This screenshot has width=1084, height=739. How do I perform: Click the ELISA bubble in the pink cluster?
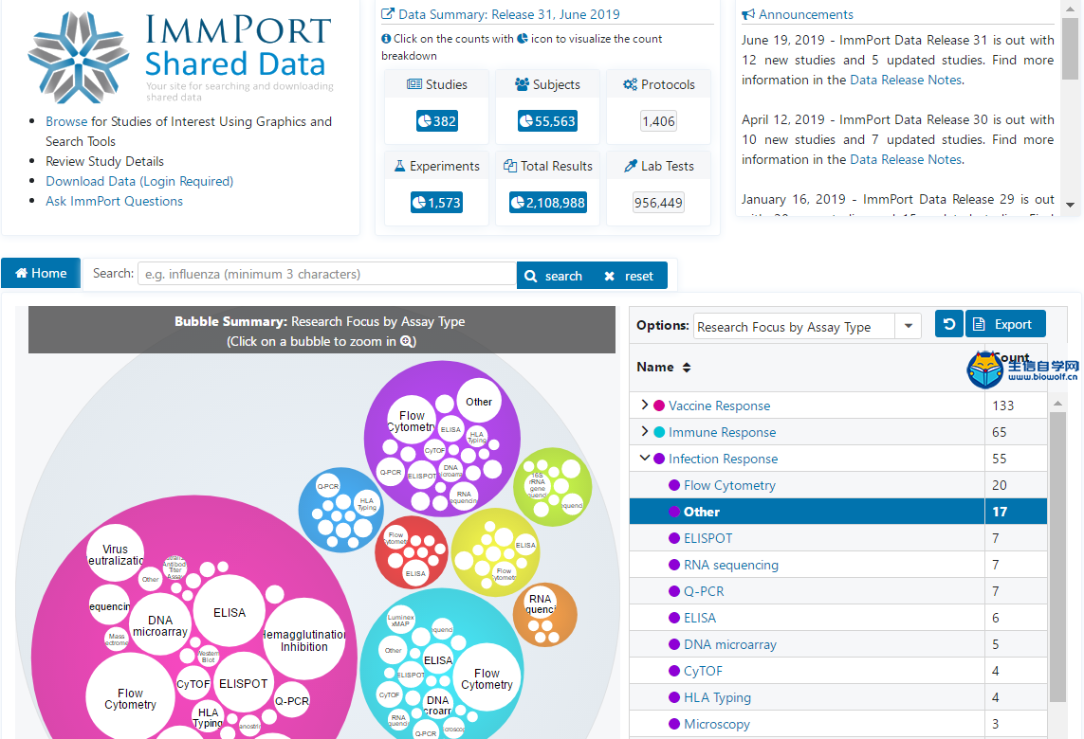click(229, 611)
